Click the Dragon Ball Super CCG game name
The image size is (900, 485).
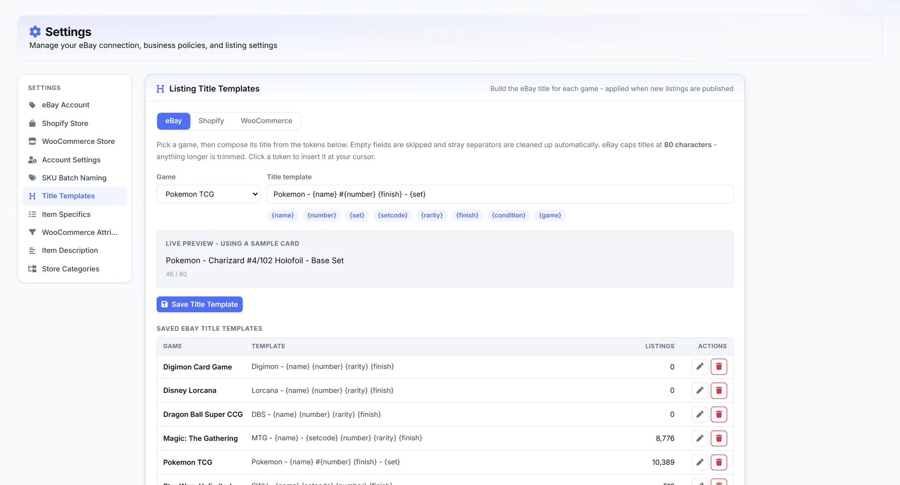(x=203, y=415)
